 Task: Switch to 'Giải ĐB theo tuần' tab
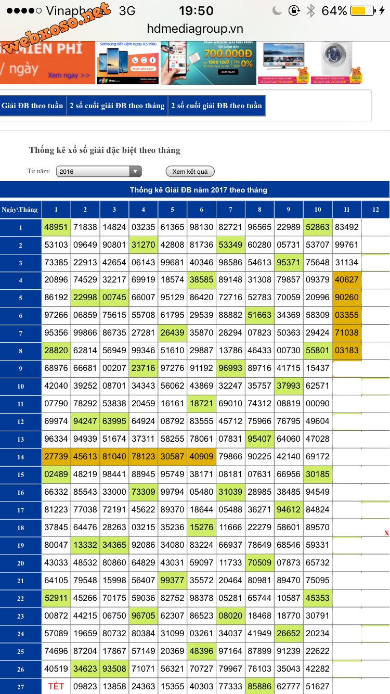tap(32, 106)
